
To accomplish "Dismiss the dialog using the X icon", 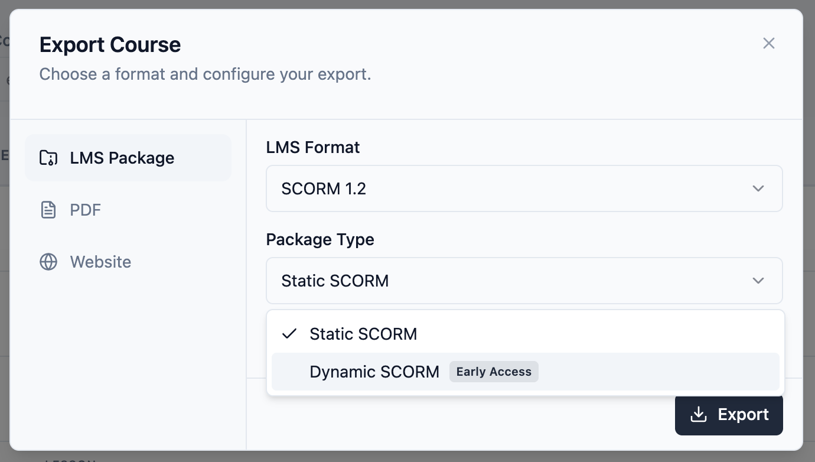I will pyautogui.click(x=768, y=43).
